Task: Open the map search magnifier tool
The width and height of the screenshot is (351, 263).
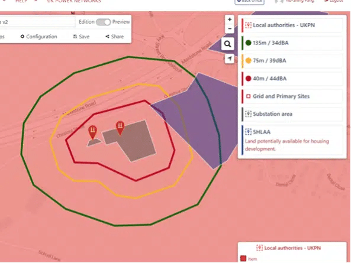Action: point(228,44)
